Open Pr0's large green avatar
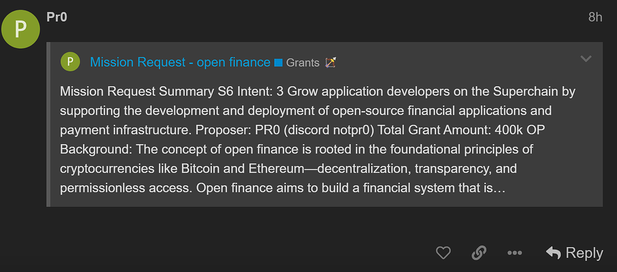 coord(20,29)
